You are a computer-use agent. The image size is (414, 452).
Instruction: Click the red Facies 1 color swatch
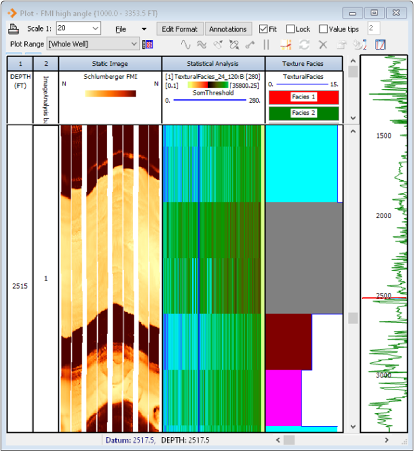303,97
